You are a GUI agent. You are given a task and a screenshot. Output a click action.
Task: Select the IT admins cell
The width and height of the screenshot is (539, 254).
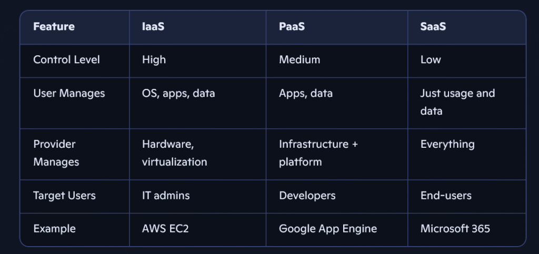click(x=166, y=196)
